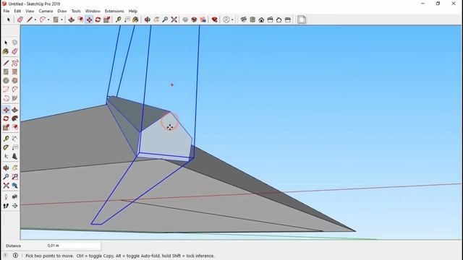This screenshot has width=463, height=260.
Task: Open the View menu
Action: (30, 11)
